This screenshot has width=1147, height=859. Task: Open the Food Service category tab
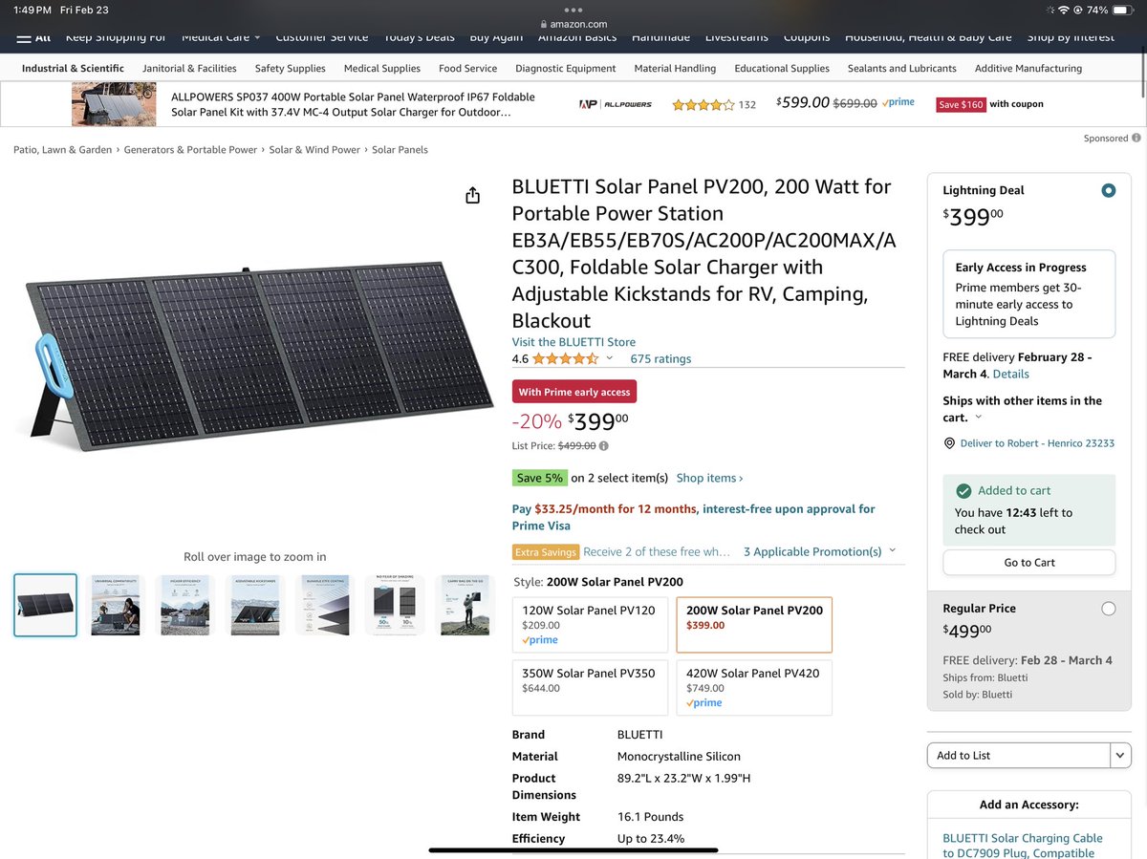[467, 69]
